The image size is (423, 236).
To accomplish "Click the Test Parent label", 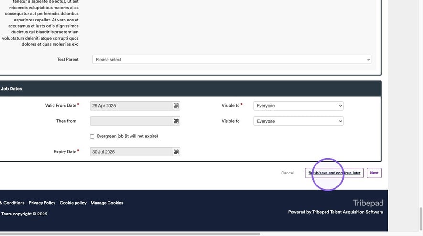I will click(68, 59).
